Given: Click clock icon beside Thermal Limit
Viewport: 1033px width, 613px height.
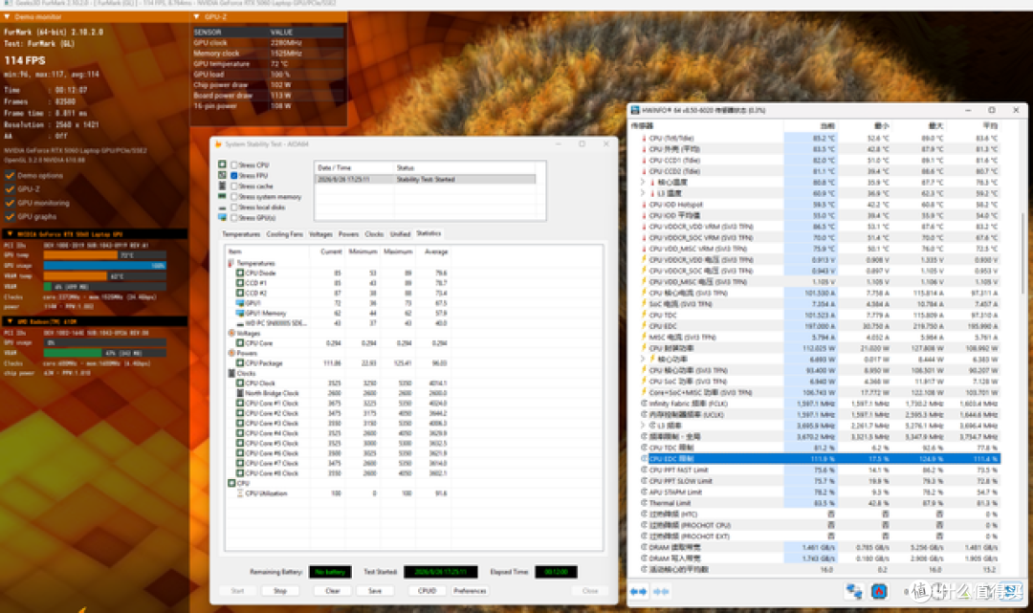Looking at the screenshot, I should tap(644, 503).
